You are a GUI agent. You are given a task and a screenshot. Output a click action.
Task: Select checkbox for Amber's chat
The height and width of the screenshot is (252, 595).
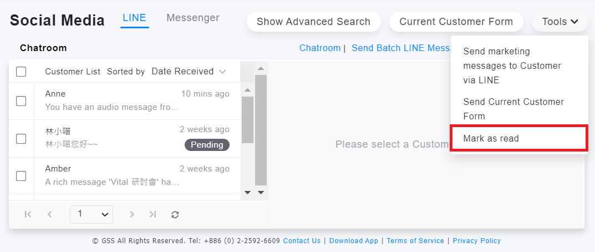tap(21, 176)
